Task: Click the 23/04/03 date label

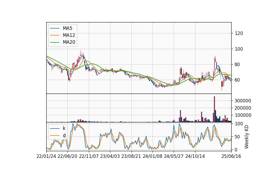Action: (110, 156)
